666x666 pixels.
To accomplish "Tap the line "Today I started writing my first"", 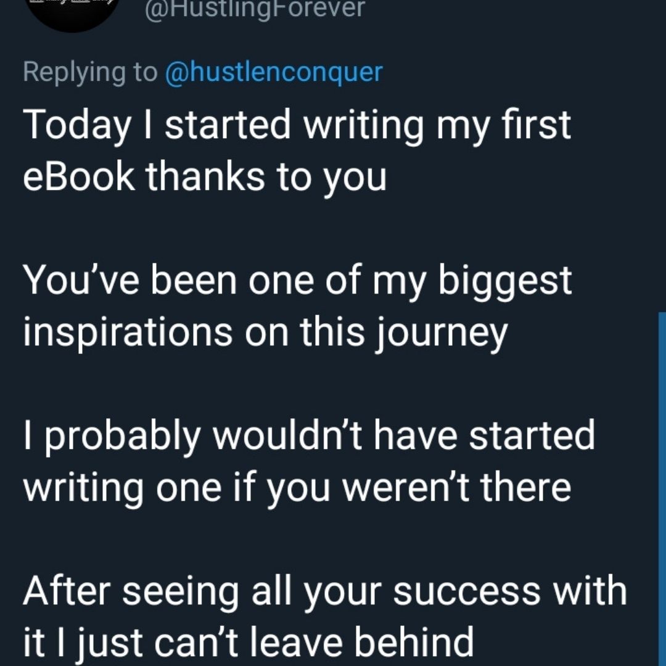I will [297, 126].
